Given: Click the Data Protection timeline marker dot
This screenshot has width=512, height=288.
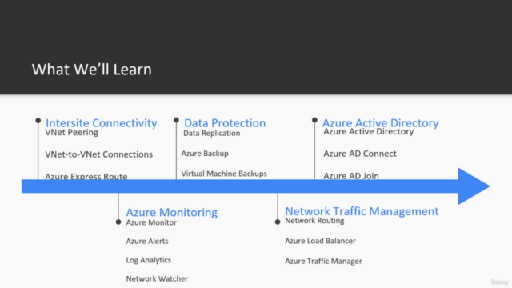Looking at the screenshot, I should [x=176, y=120].
